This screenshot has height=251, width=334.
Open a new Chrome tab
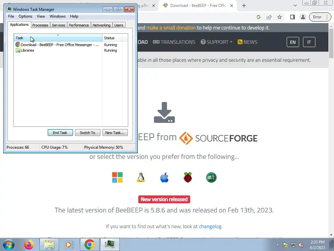click(x=244, y=6)
